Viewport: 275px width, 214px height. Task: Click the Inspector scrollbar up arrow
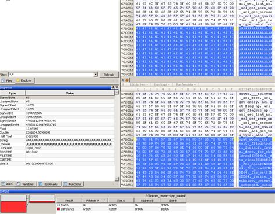117,93
